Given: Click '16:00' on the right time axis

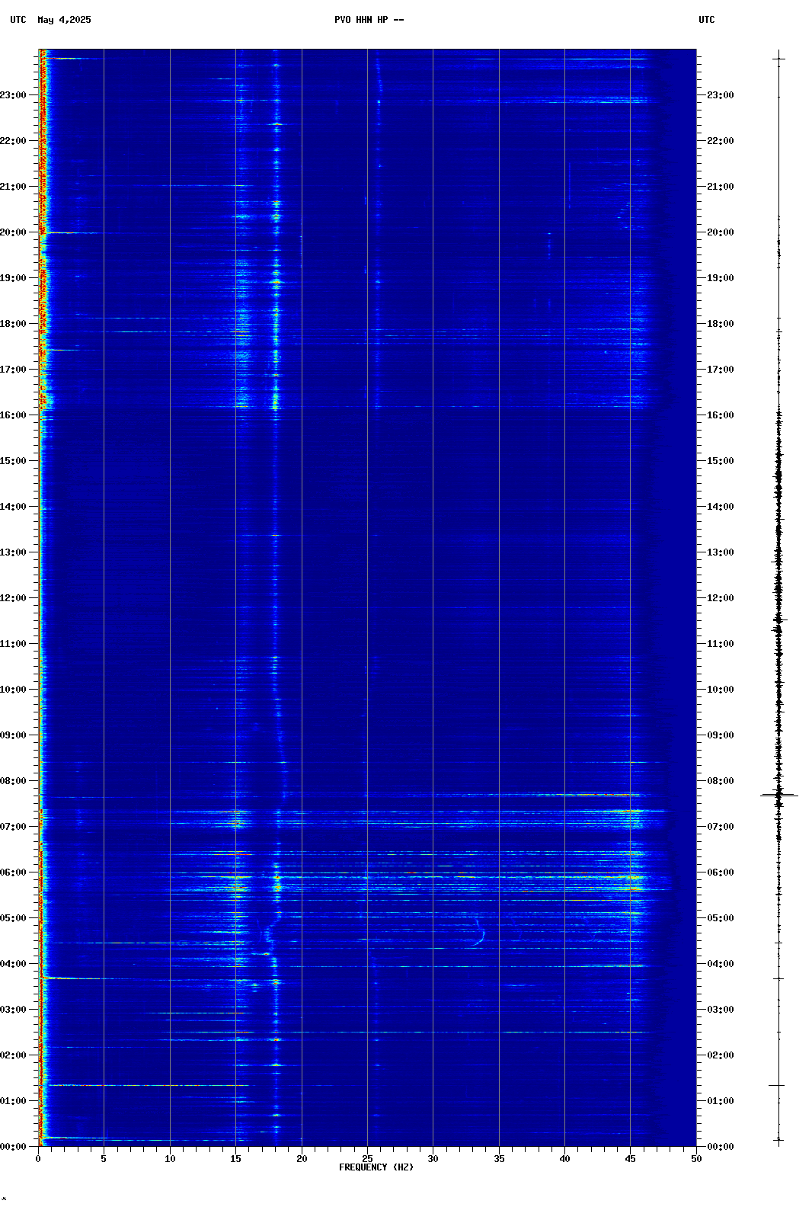Looking at the screenshot, I should pyautogui.click(x=721, y=415).
